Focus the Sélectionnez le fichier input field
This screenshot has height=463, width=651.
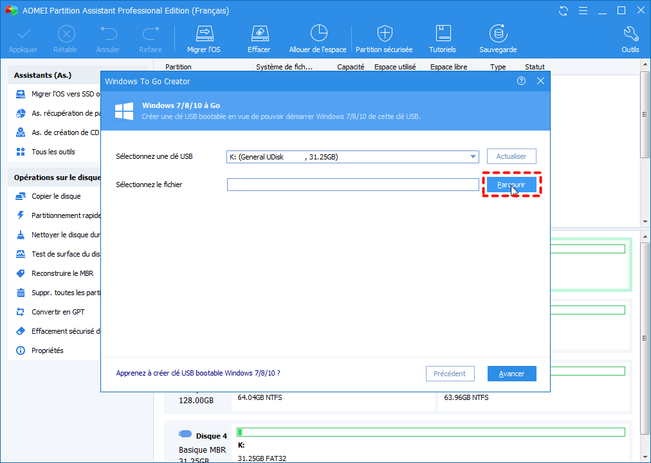(x=353, y=185)
